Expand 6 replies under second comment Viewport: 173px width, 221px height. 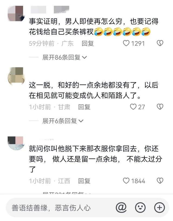63,121
